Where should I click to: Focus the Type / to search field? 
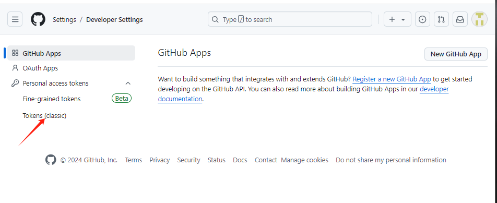290,19
